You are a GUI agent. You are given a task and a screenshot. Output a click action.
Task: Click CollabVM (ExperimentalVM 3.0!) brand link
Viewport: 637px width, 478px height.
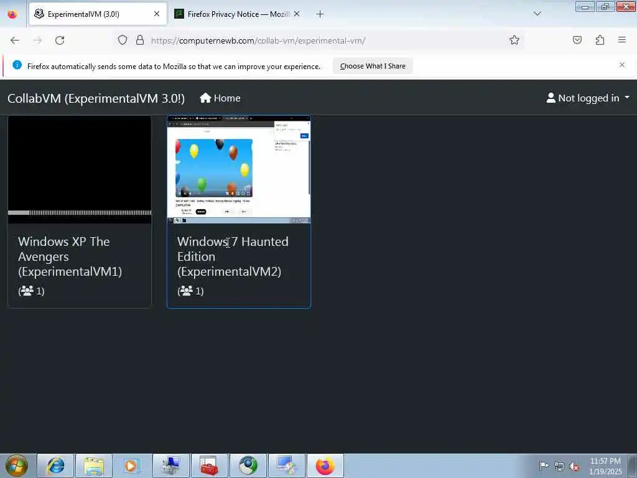[96, 98]
